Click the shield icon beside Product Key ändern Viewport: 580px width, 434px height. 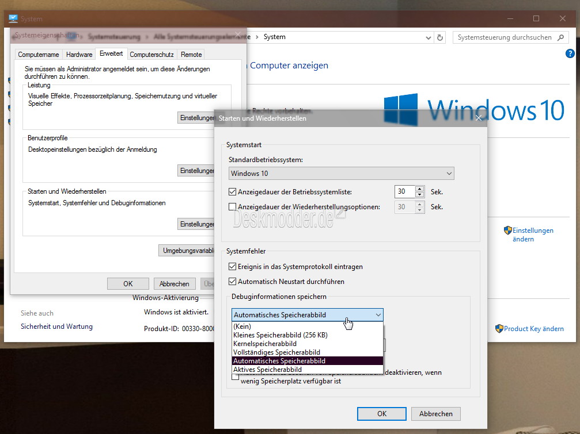coord(499,328)
